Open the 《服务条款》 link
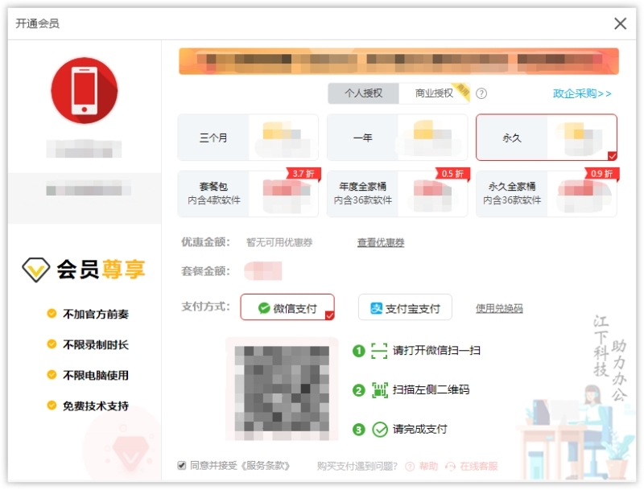 [x=266, y=466]
